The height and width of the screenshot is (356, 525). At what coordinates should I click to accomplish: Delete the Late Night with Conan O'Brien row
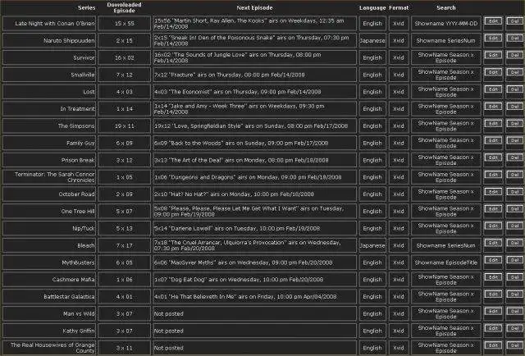pos(514,21)
